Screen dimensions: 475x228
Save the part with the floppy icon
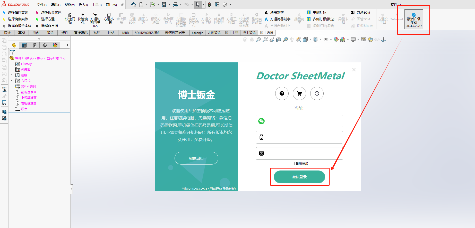point(164,5)
